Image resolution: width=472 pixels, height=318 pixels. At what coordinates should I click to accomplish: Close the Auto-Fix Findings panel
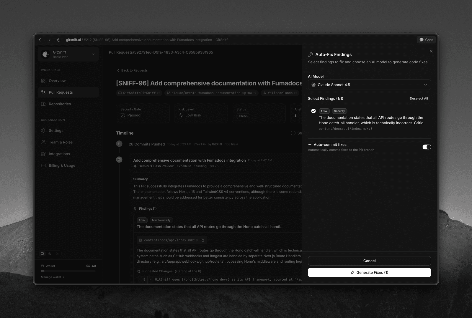point(431,52)
